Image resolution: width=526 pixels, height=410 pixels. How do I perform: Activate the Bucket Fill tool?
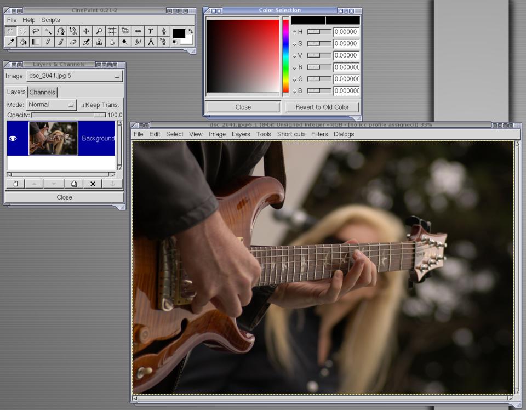23,42
